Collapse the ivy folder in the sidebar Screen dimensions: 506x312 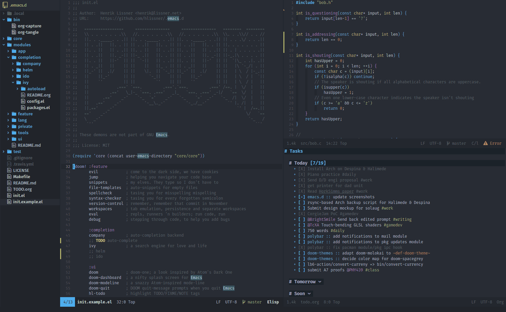(13, 82)
